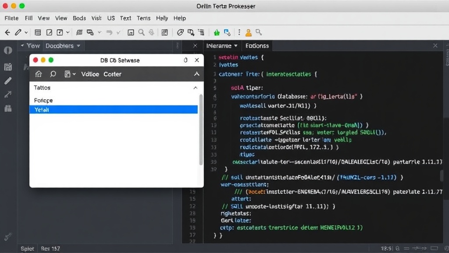The image size is (449, 253).
Task: Open the Flete menu
Action: [x=11, y=18]
